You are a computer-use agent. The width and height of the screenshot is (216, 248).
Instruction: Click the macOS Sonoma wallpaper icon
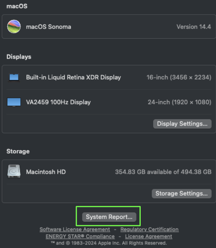click(x=14, y=26)
